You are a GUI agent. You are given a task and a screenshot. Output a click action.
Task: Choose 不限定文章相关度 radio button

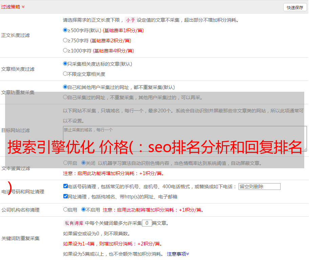(x=65, y=74)
